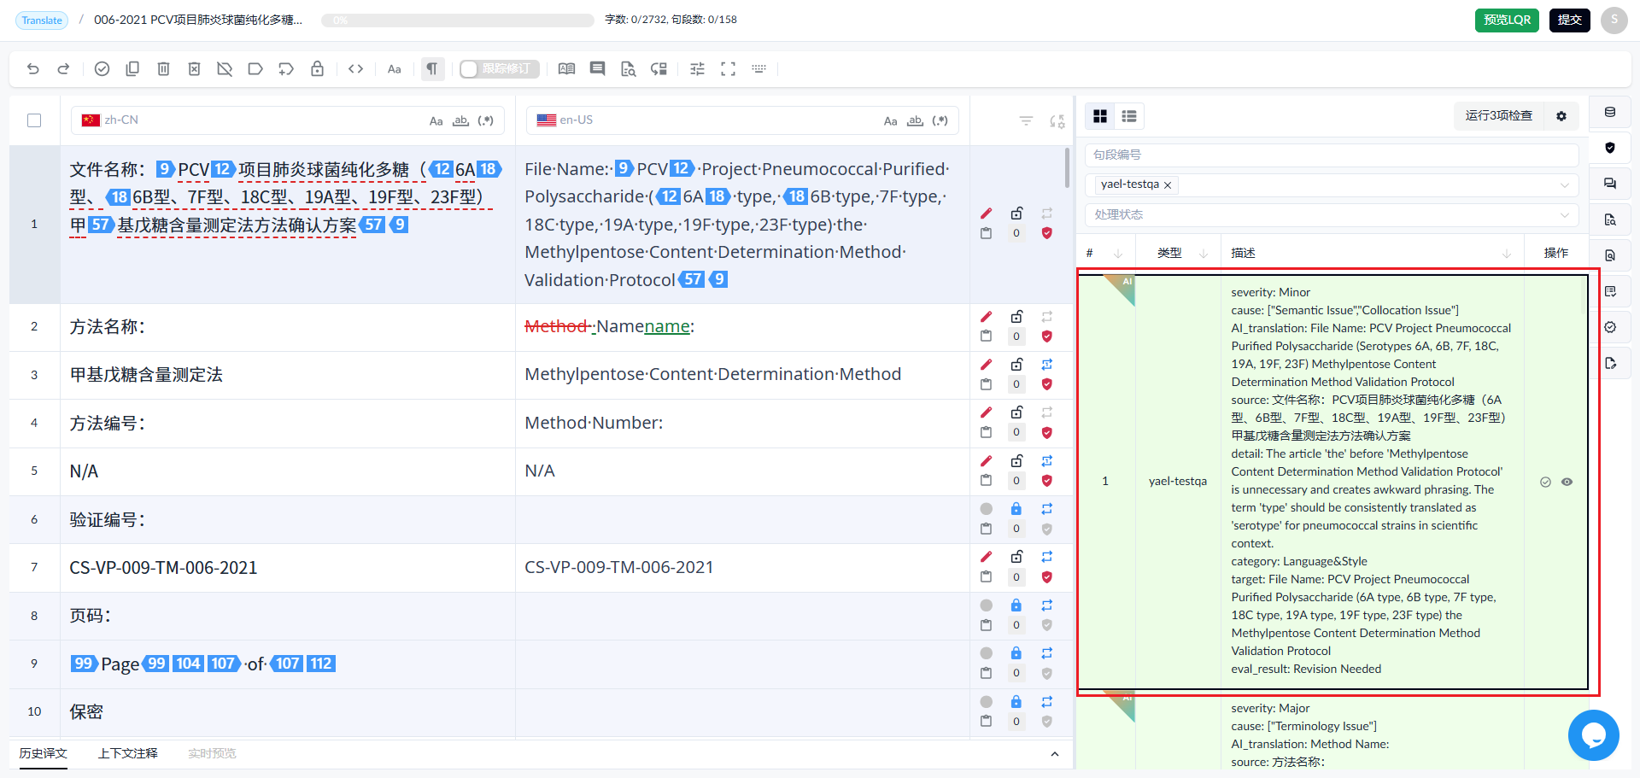Toggle whole-word option in en-US search box
Viewport: 1640px width, 778px height.
[915, 120]
